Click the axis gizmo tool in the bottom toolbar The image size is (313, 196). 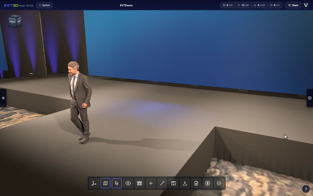pyautogui.click(x=94, y=183)
